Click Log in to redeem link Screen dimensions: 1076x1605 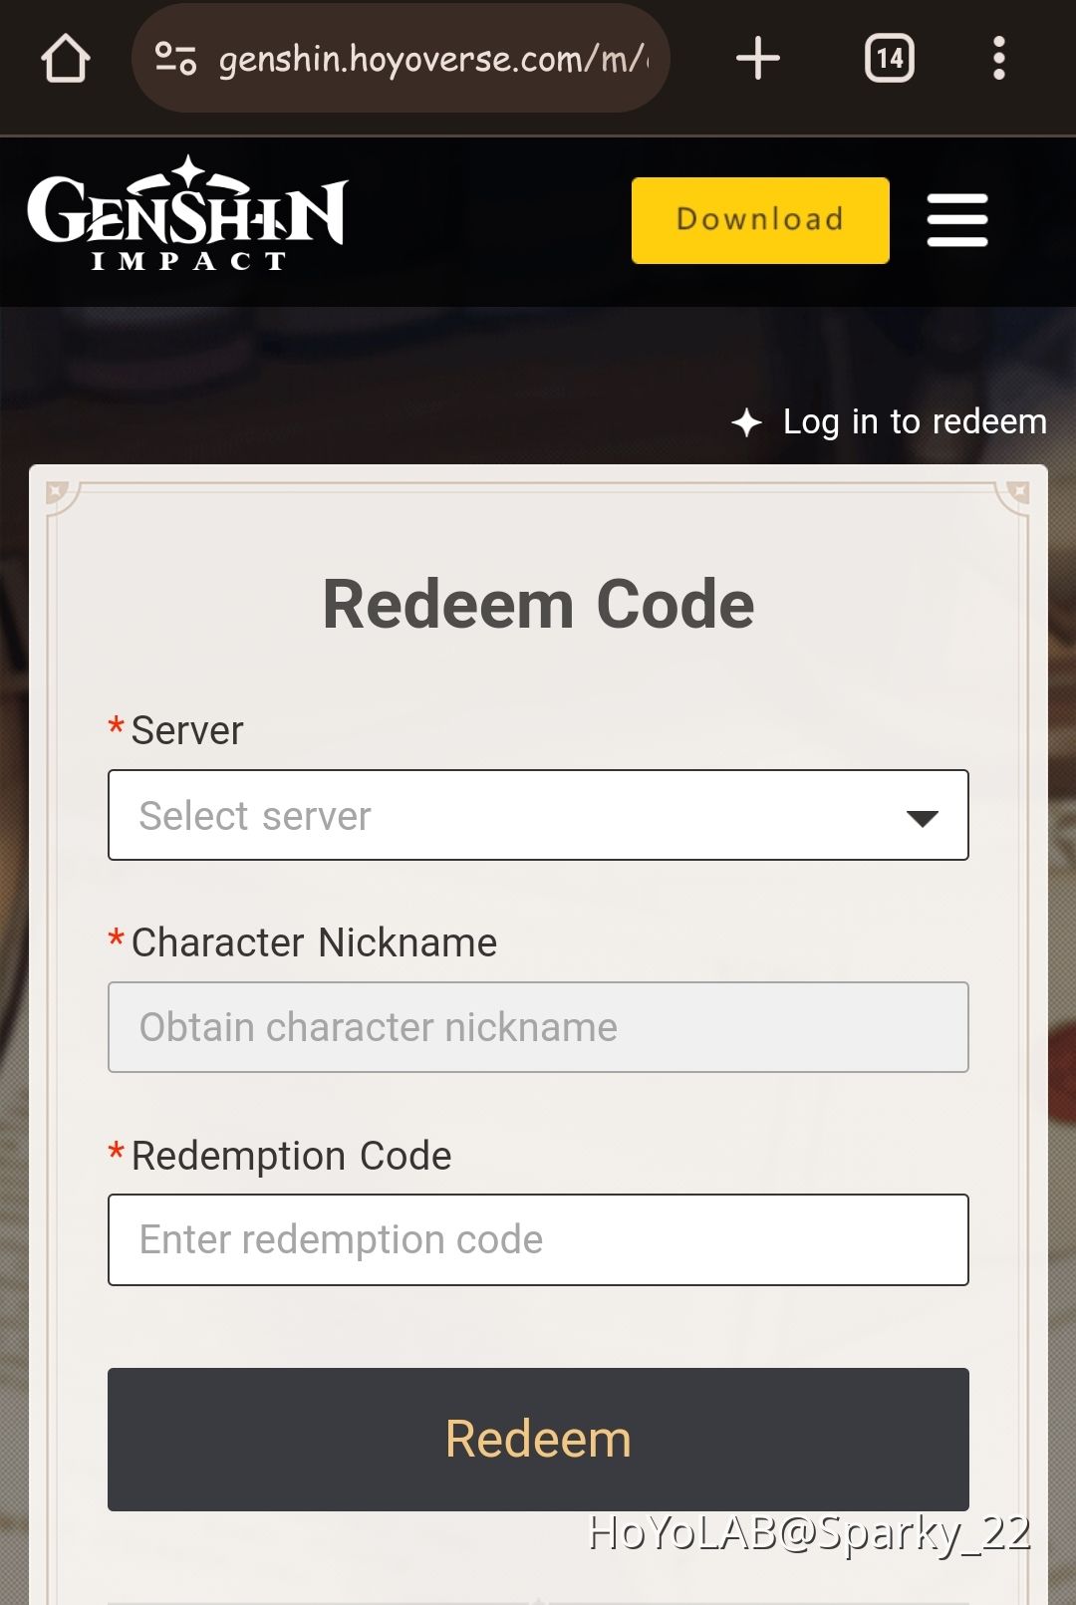[x=915, y=422]
